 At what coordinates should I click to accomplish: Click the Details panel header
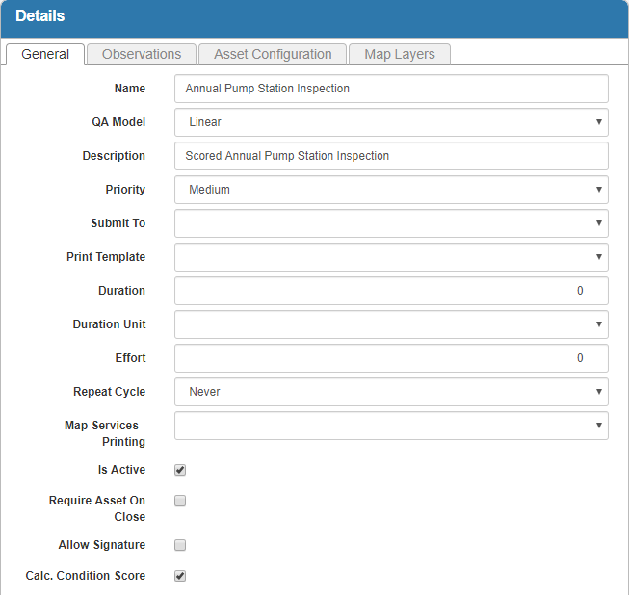pos(314,17)
